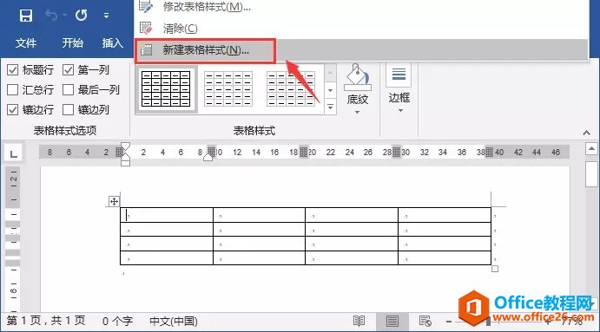The width and height of the screenshot is (600, 332).
Task: Uncheck the 标题行 checkbox
Action: click(x=13, y=70)
